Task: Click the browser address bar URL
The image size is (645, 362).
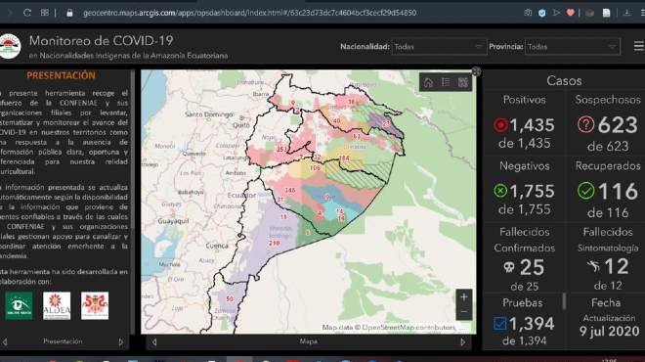Action: coord(249,13)
